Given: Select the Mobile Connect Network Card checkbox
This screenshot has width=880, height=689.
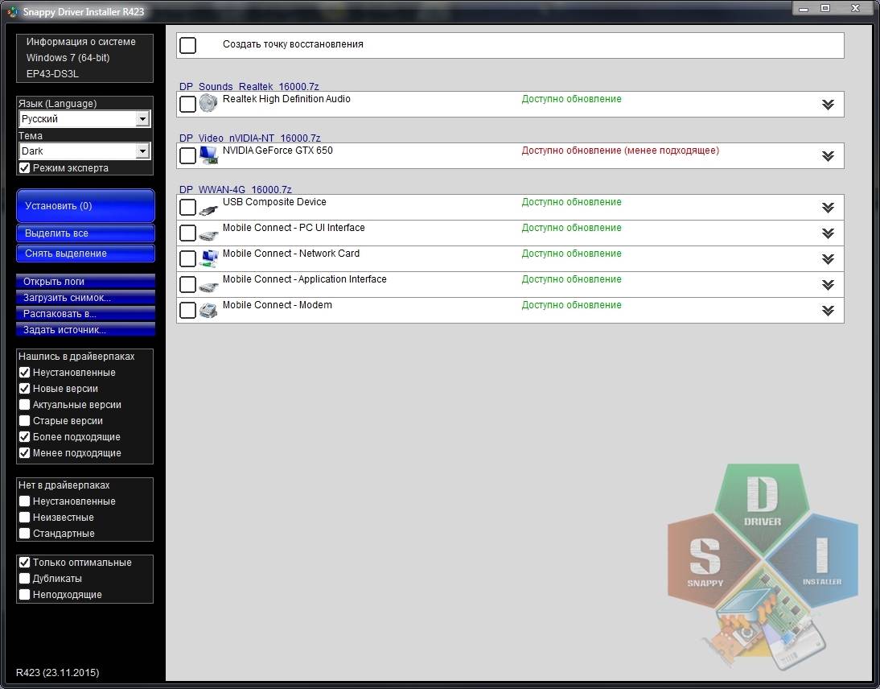Looking at the screenshot, I should click(187, 259).
